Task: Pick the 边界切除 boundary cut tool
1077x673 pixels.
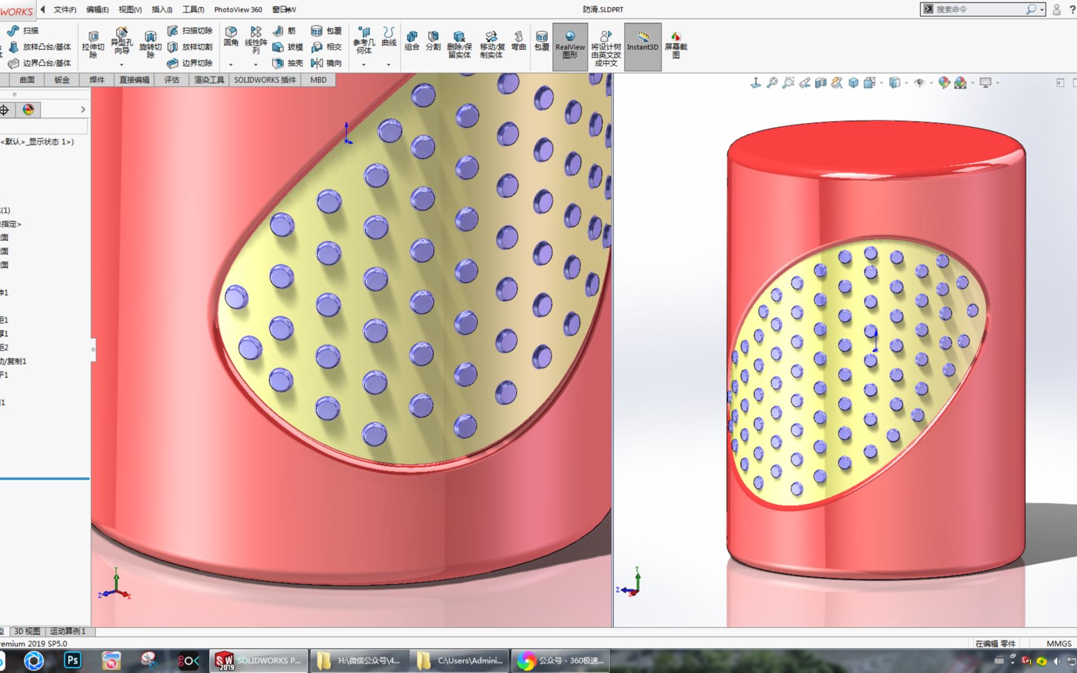Action: [x=190, y=63]
